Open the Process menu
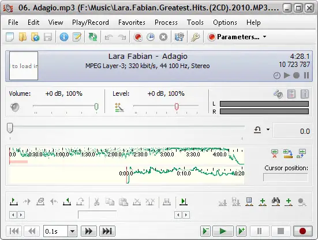 pyautogui.click(x=166, y=22)
